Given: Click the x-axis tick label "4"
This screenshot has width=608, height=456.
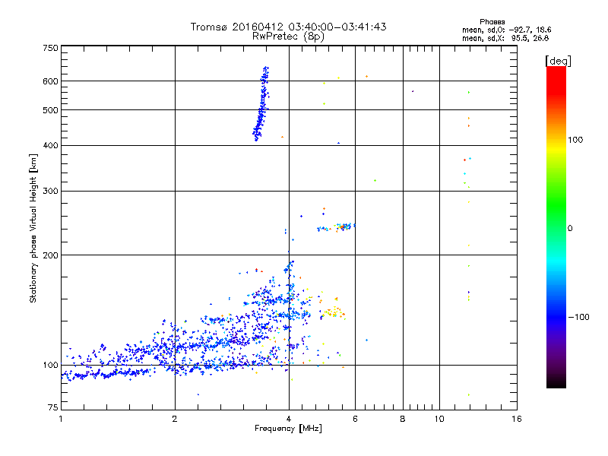Looking at the screenshot, I should point(289,419).
